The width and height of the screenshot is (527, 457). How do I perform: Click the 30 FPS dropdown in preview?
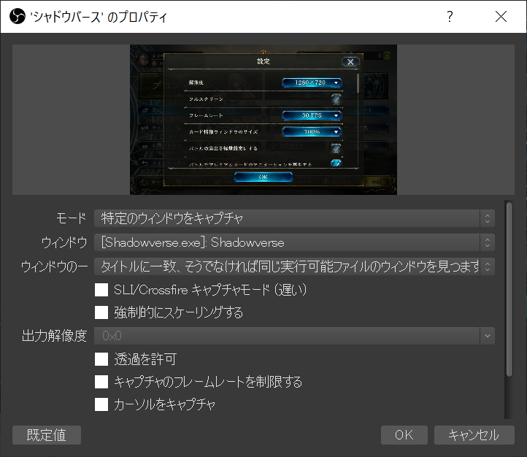(x=312, y=115)
